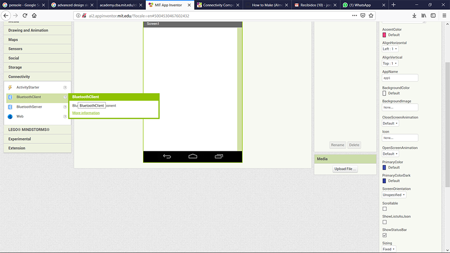Image resolution: width=450 pixels, height=253 pixels.
Task: Open the page actions three-dot menu
Action: coord(354,15)
